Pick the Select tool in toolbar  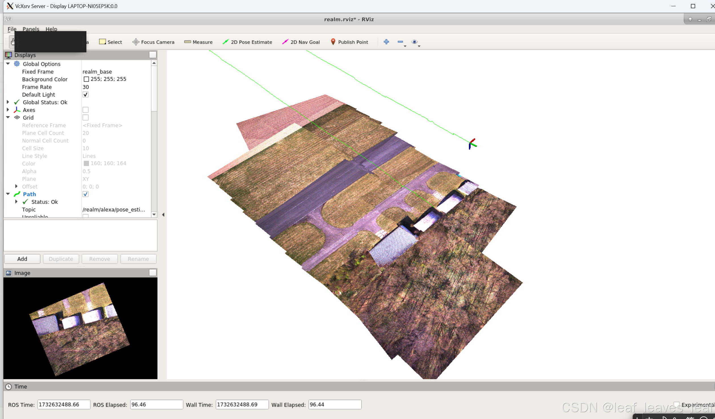pyautogui.click(x=110, y=42)
